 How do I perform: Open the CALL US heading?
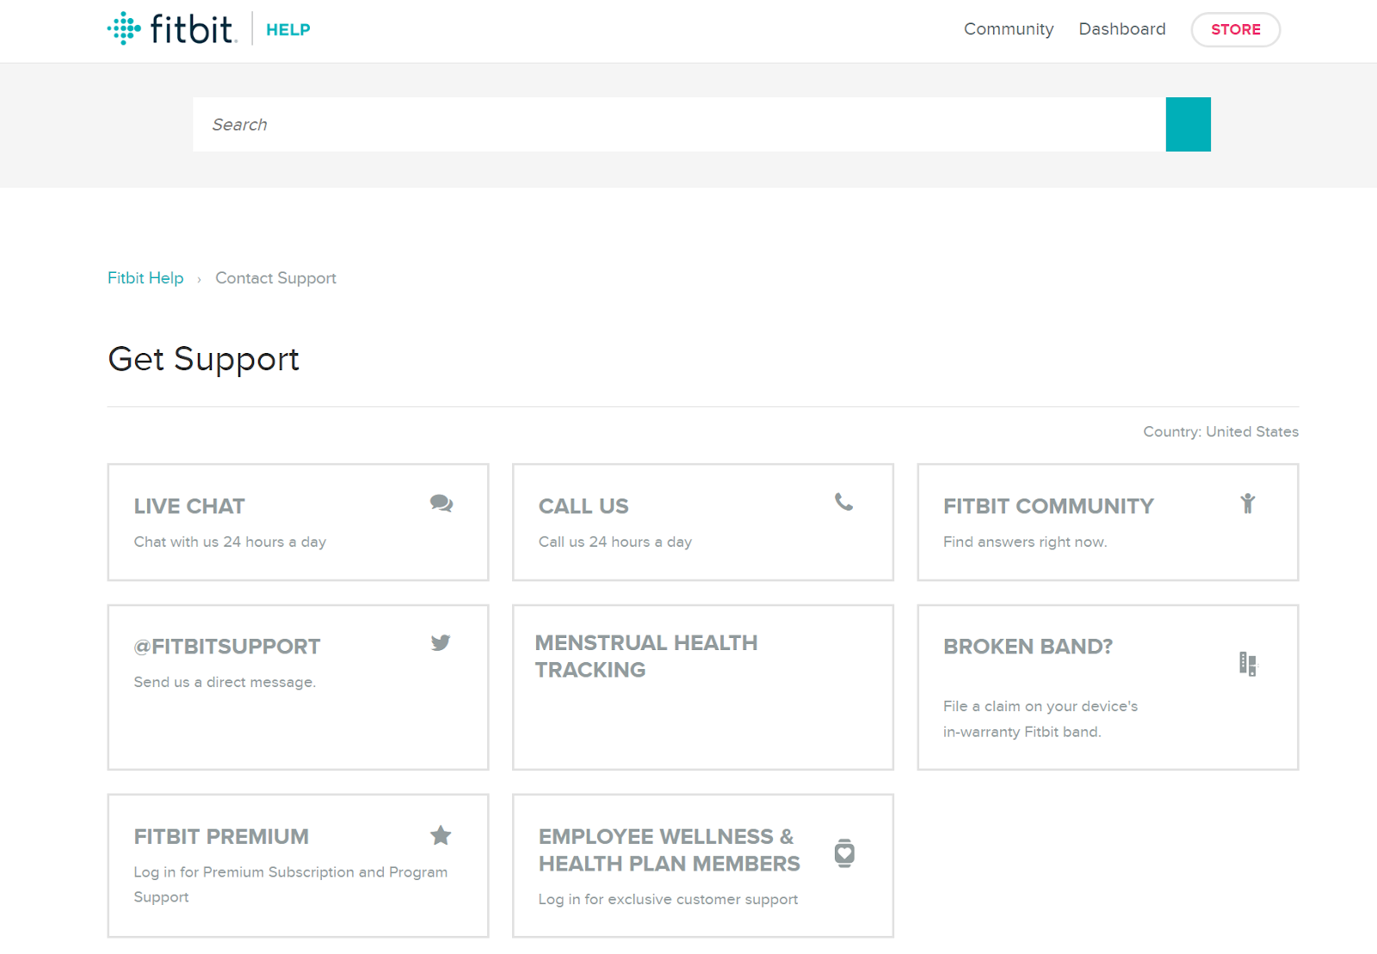point(584,506)
